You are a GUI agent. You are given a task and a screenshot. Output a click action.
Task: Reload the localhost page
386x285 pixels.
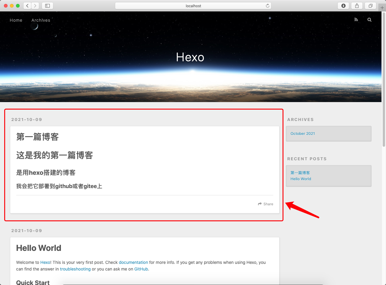(267, 6)
